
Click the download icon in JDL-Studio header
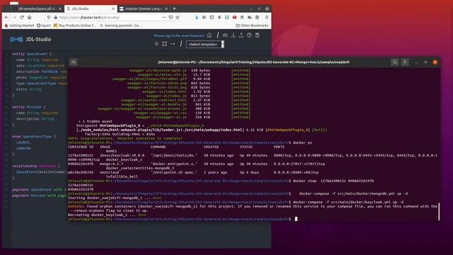click(x=233, y=35)
